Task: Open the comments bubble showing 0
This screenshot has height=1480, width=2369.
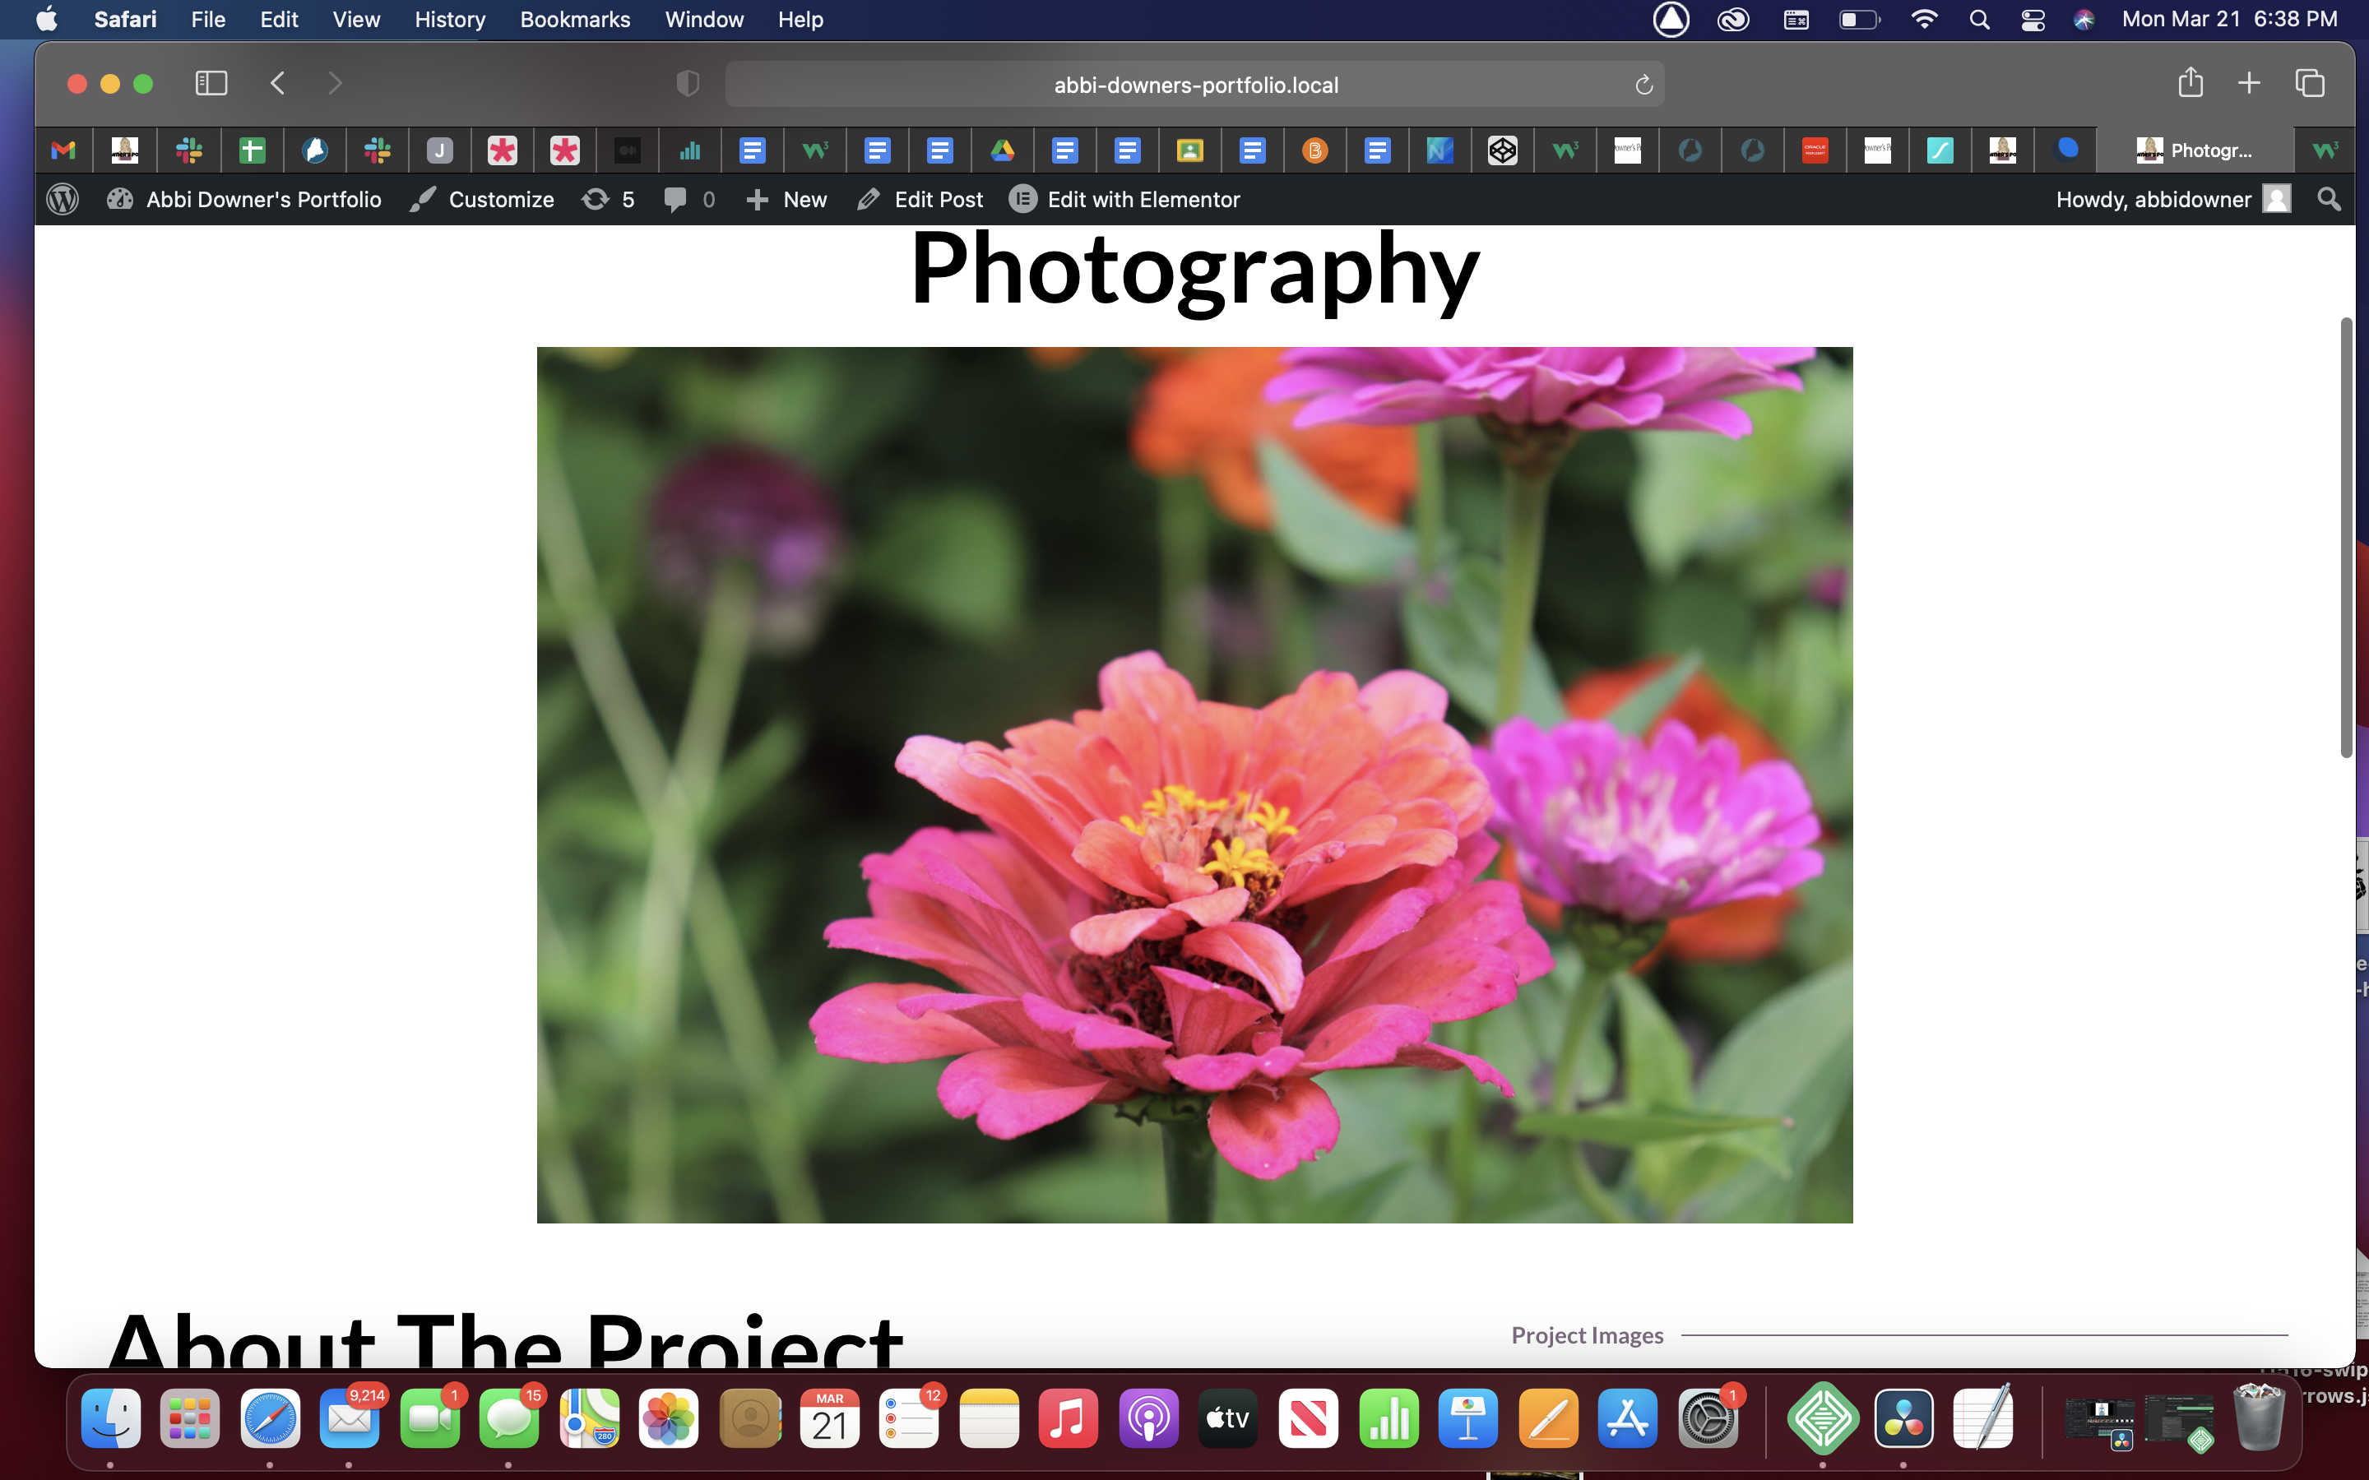Action: pos(689,200)
